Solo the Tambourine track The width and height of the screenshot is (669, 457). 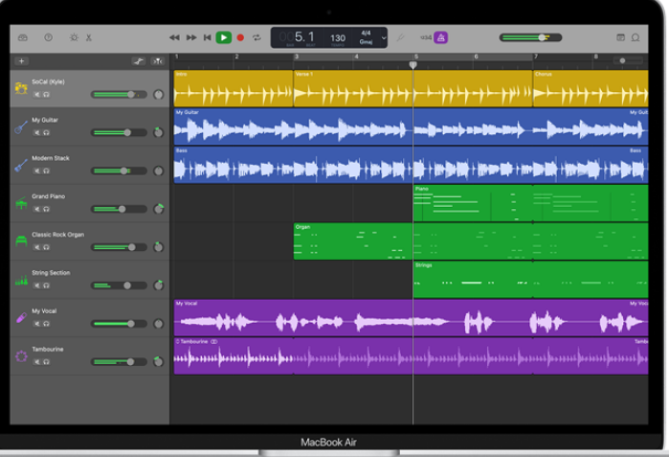(46, 362)
